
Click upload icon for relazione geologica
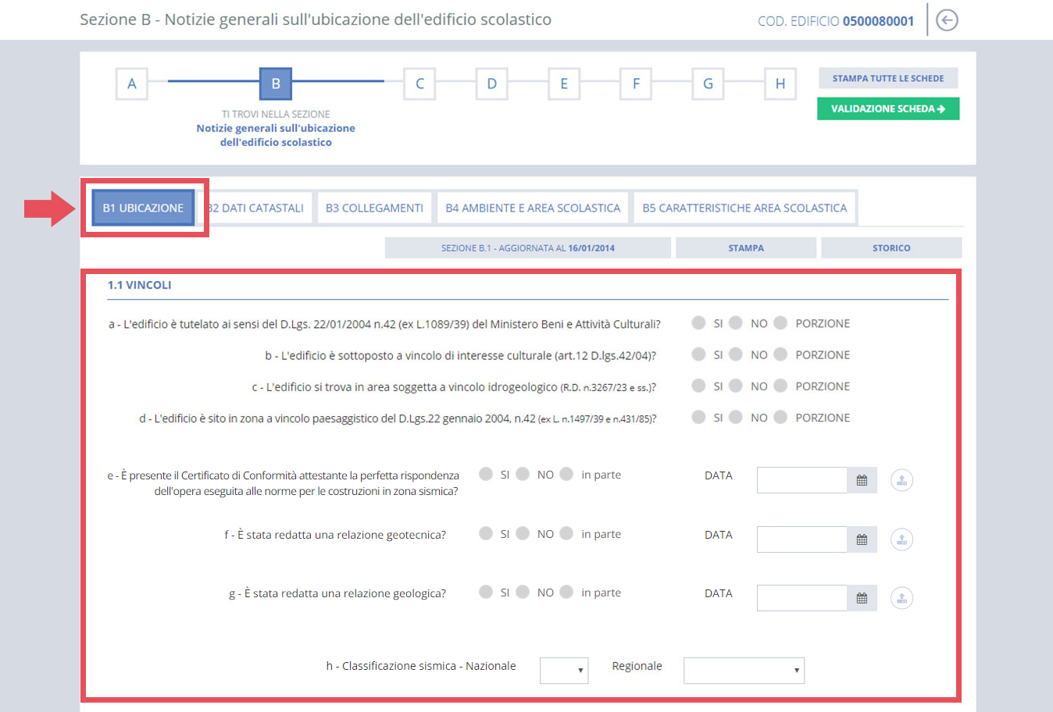coord(901,598)
